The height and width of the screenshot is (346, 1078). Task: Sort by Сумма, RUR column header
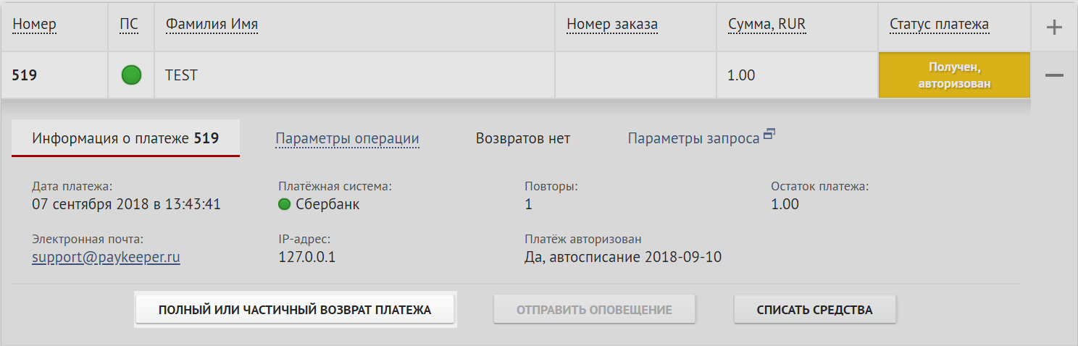[767, 25]
